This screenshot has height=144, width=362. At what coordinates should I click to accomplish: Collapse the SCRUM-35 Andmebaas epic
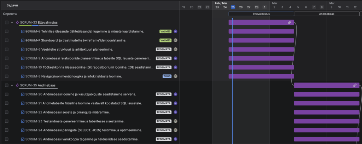point(12,85)
